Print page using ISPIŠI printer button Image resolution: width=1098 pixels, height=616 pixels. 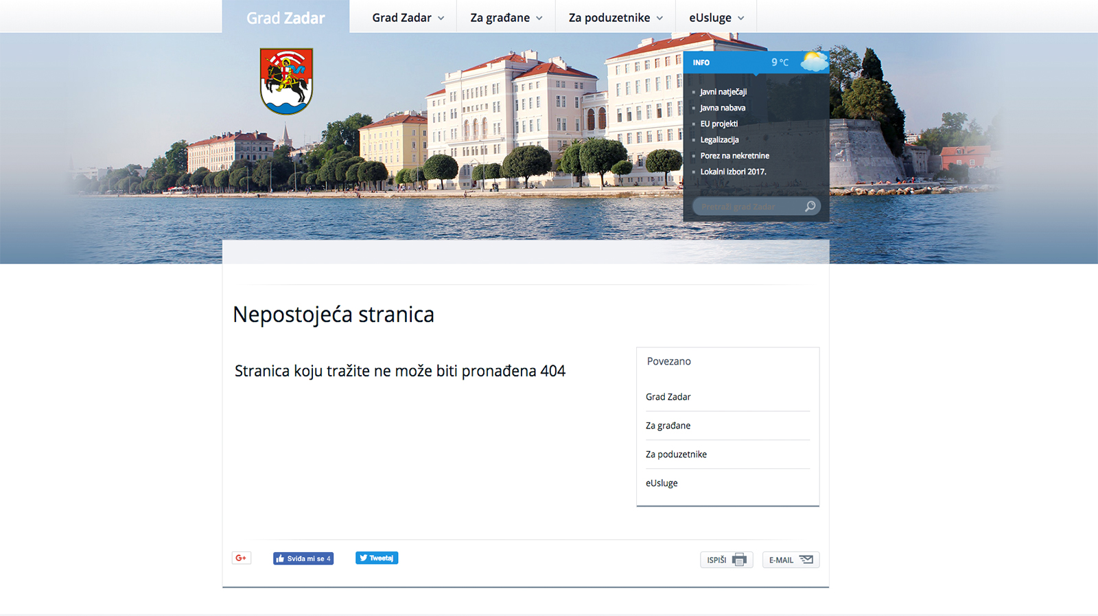pos(726,560)
